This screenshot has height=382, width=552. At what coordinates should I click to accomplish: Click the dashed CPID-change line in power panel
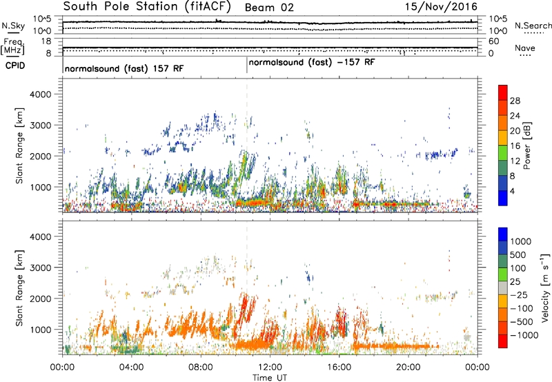coord(247,145)
